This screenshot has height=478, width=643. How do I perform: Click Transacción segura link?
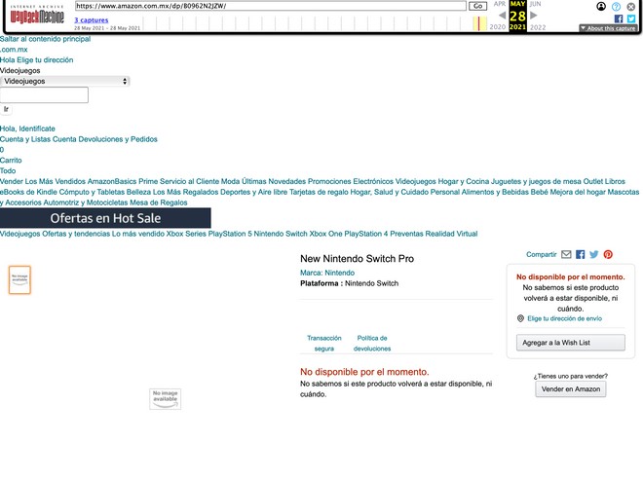pos(324,344)
